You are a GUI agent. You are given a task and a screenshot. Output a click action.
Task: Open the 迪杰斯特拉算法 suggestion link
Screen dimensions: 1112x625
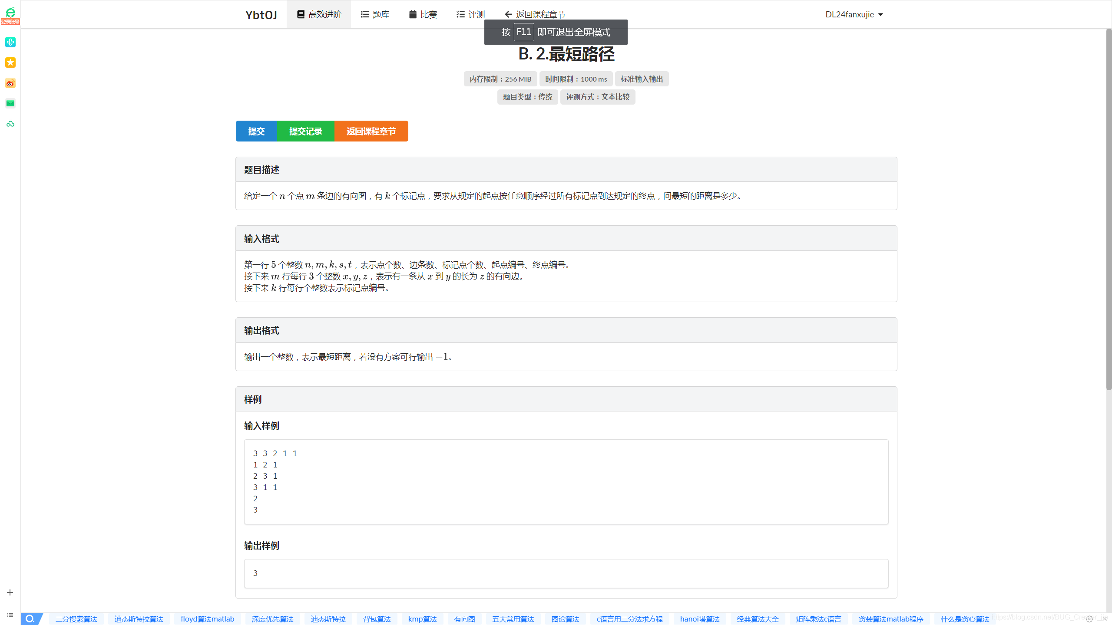139,618
